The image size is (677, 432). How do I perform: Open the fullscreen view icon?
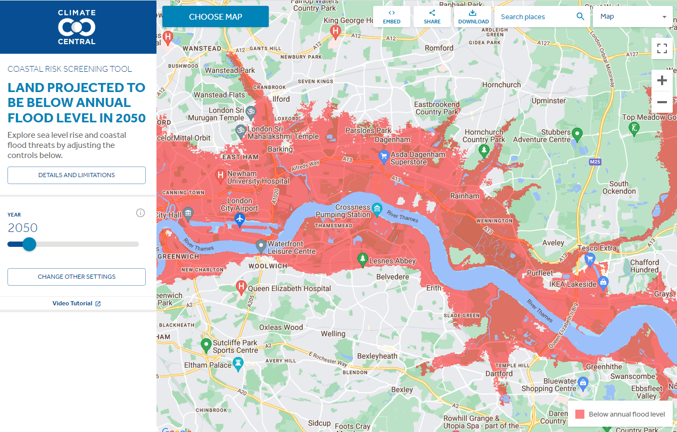point(662,48)
